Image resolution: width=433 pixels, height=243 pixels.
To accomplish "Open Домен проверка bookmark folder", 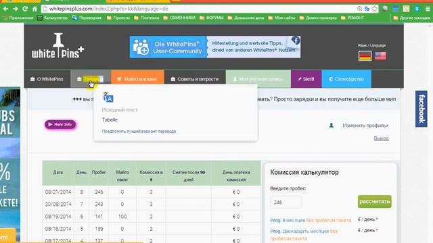I will coord(318,18).
